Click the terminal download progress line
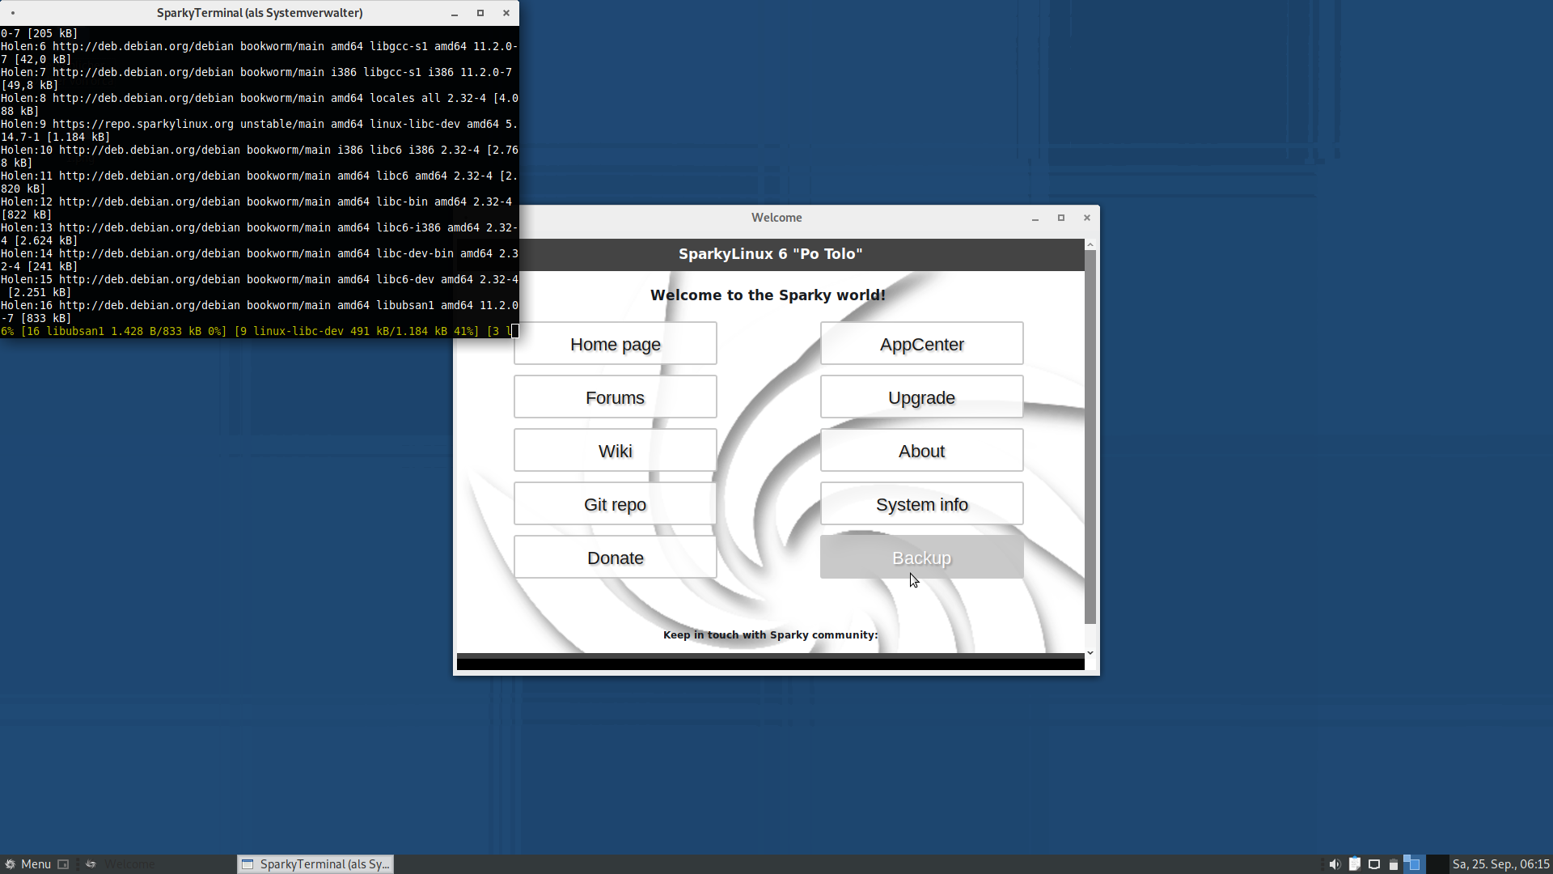The height and width of the screenshot is (874, 1553). pos(259,331)
